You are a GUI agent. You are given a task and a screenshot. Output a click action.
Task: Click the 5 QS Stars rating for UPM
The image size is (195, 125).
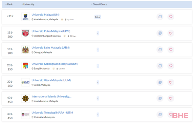click(x=70, y=36)
